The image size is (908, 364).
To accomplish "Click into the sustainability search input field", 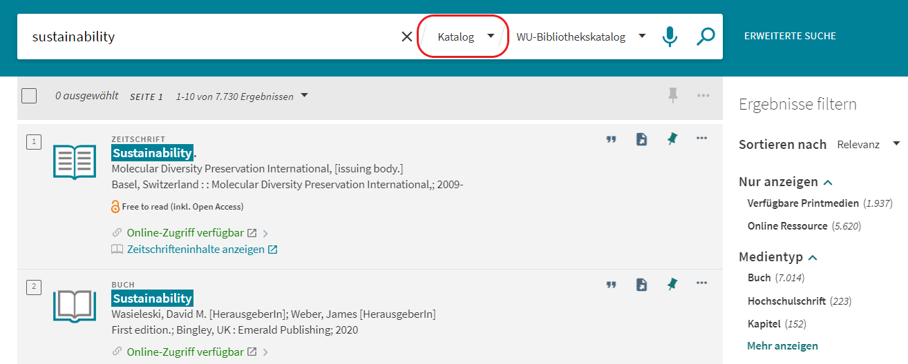I will click(x=207, y=37).
